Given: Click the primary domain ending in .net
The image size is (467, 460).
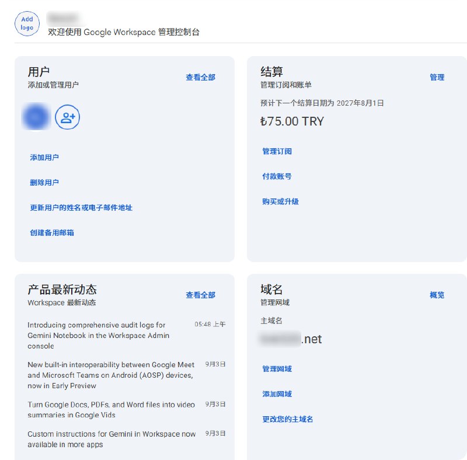Looking at the screenshot, I should click(291, 339).
